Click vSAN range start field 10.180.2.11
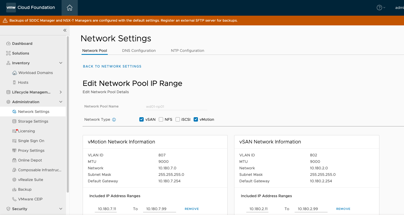The width and height of the screenshot is (404, 215). tap(257, 209)
